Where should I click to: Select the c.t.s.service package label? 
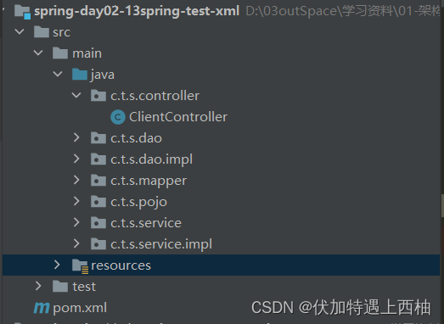pos(146,223)
